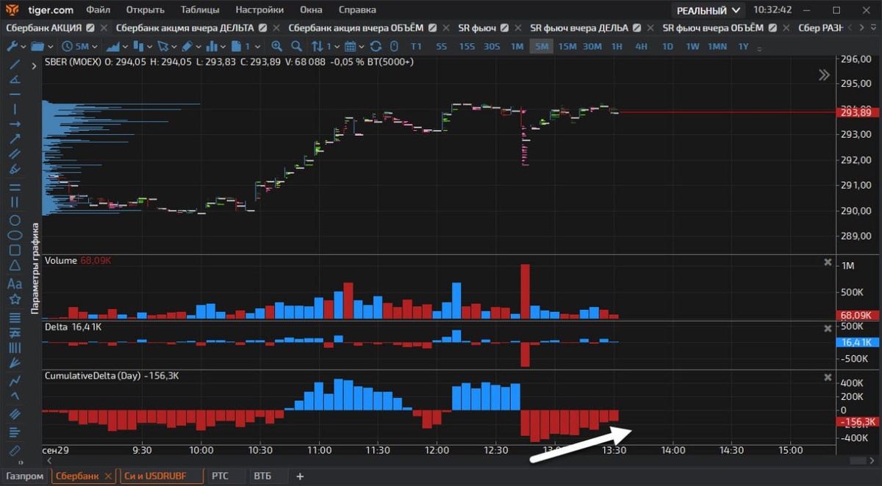The height and width of the screenshot is (486, 882).
Task: Open the РЕАЛЬНЫЙ account dropdown
Action: [708, 10]
